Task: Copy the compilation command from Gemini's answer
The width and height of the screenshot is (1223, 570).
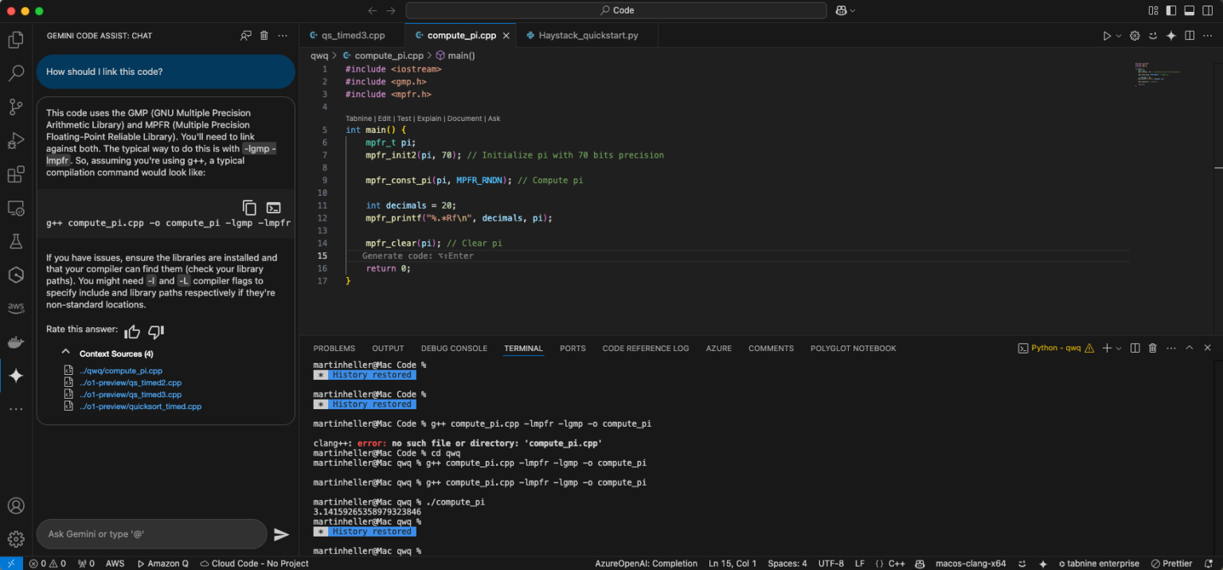Action: [249, 207]
